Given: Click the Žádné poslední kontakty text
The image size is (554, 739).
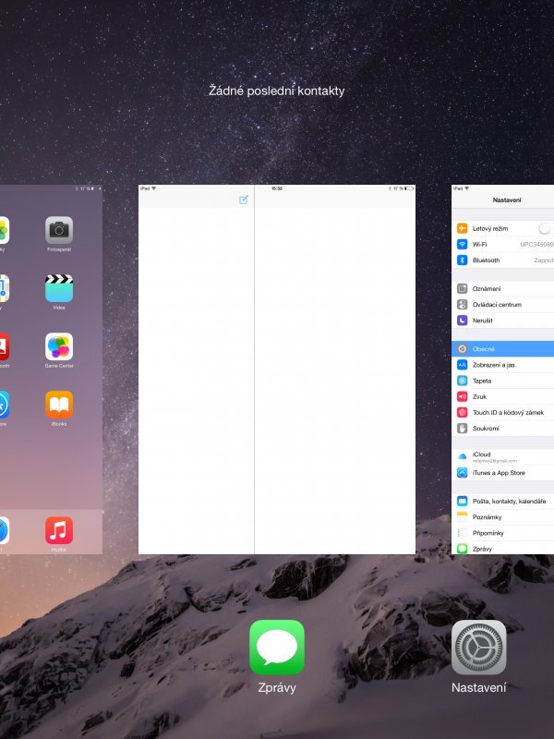Looking at the screenshot, I should pos(276,91).
